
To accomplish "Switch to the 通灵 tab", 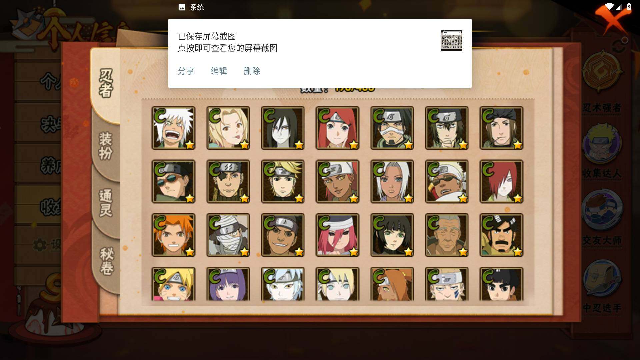I will click(x=106, y=203).
